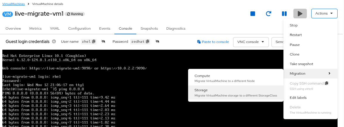Open the Diagnostics tab
Viewport: 344px width, 127px height.
[176, 28]
